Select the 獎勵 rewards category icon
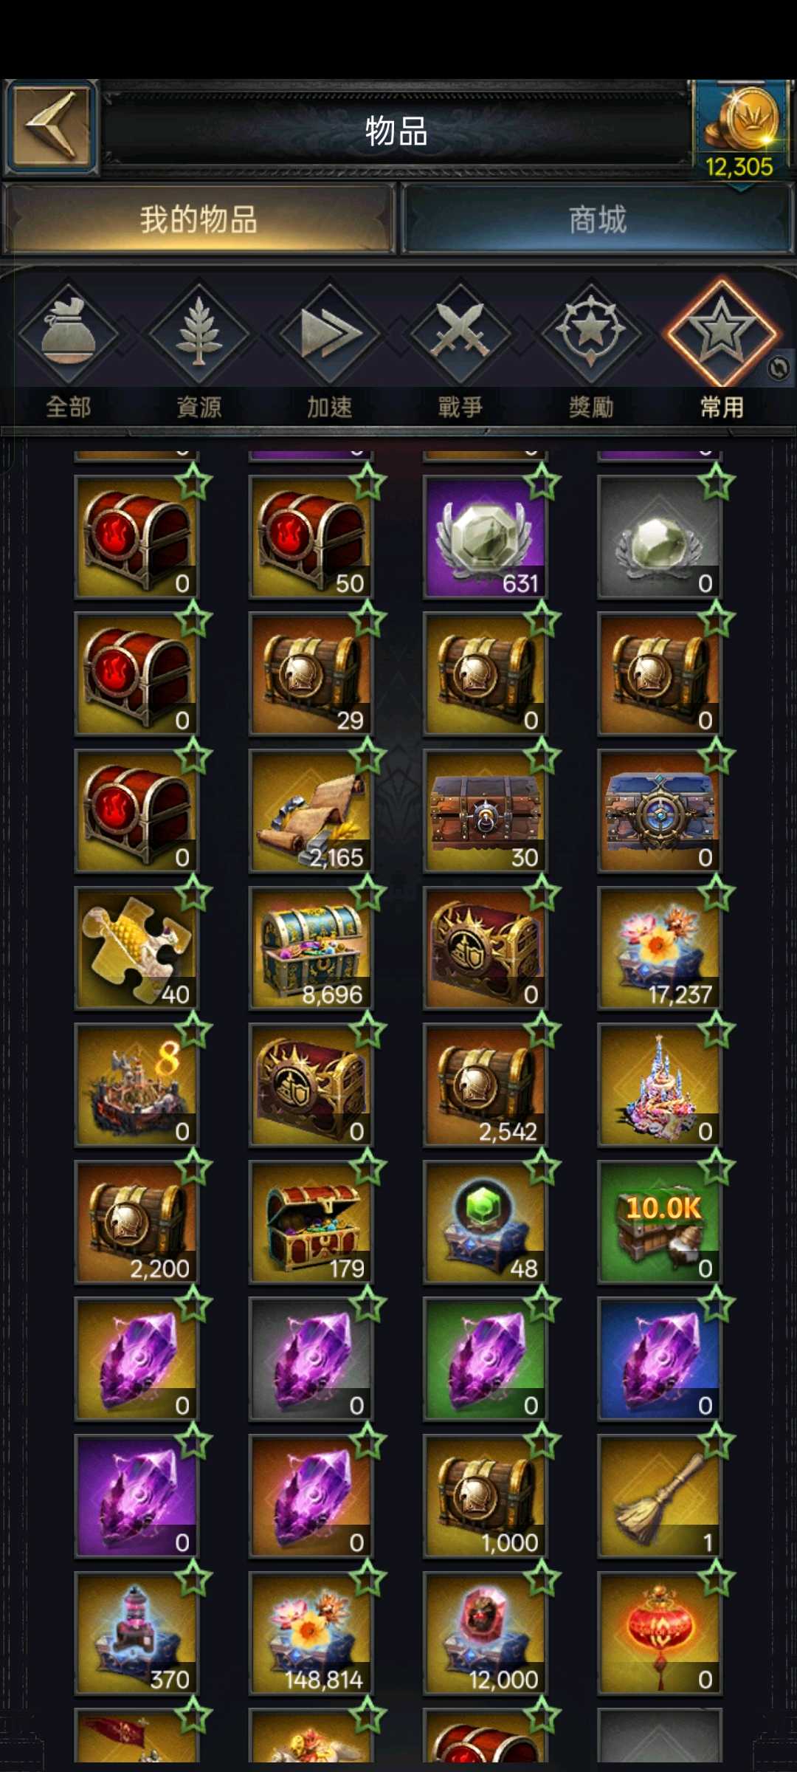The width and height of the screenshot is (797, 1772). click(x=590, y=334)
